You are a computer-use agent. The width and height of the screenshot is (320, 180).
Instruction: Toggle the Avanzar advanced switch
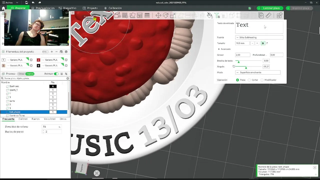coord(56,74)
